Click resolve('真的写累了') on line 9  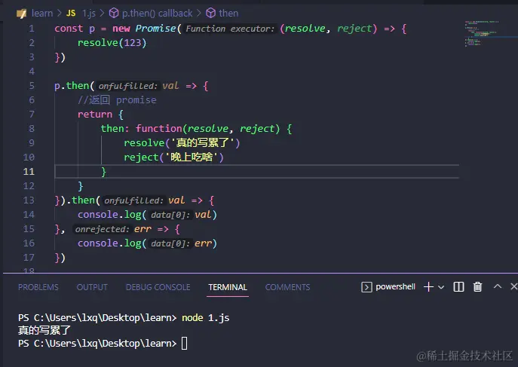[182, 143]
